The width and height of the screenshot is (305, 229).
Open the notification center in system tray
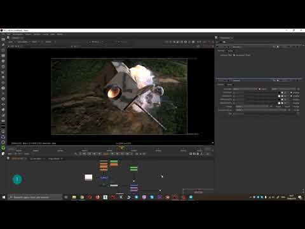coord(300,197)
